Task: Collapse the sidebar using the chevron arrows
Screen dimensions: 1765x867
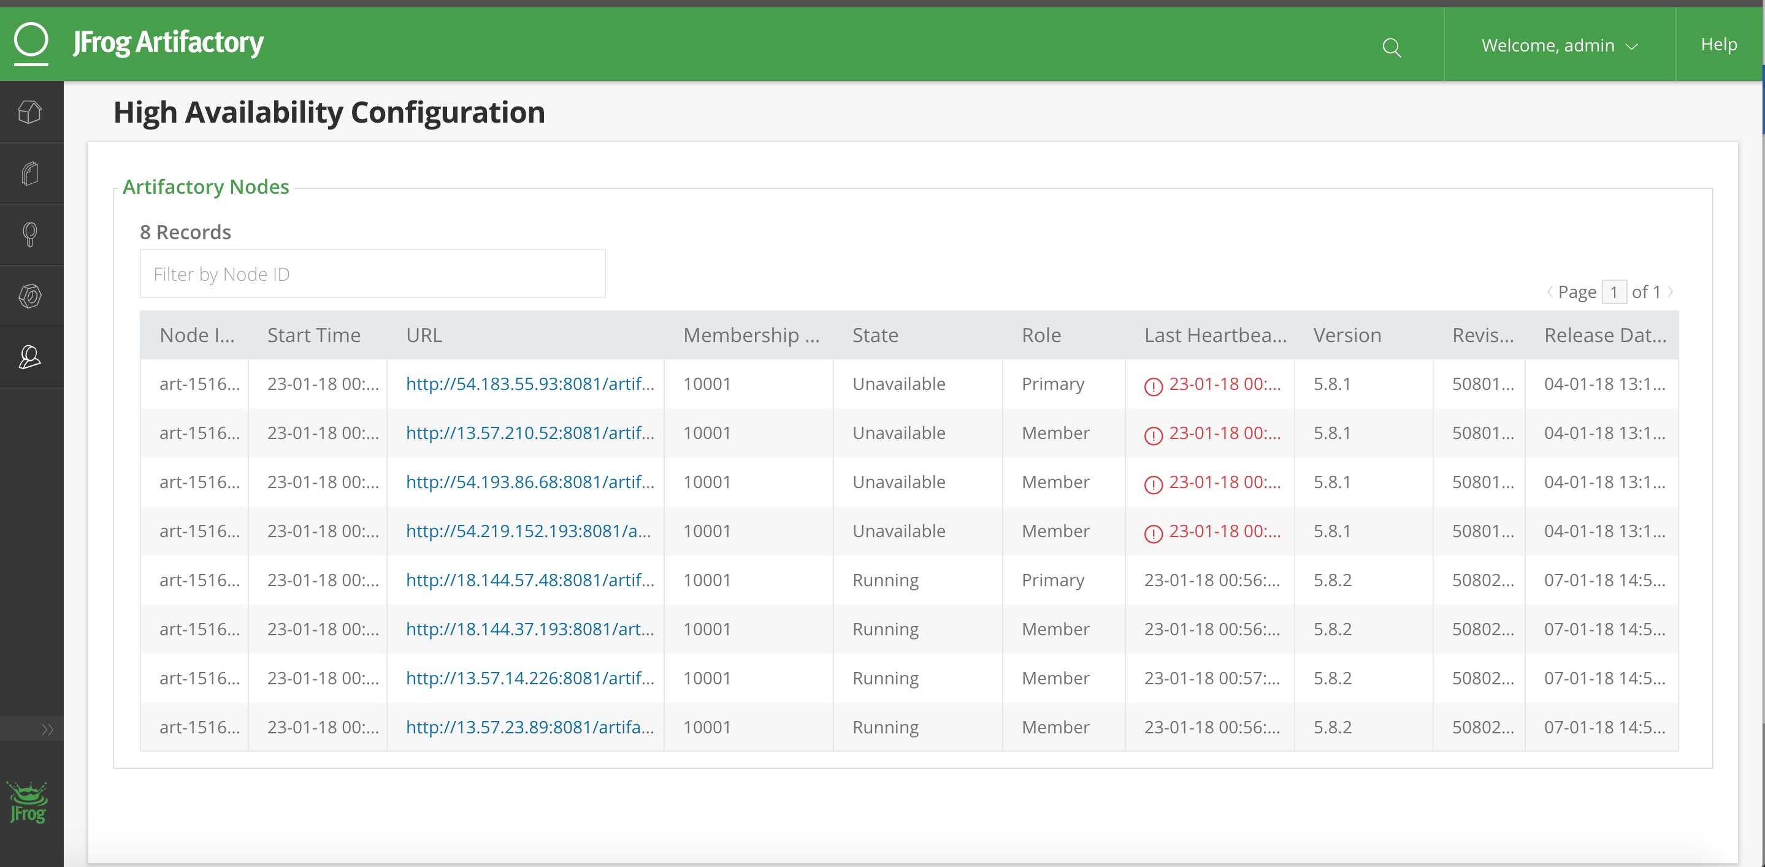Action: coord(48,728)
